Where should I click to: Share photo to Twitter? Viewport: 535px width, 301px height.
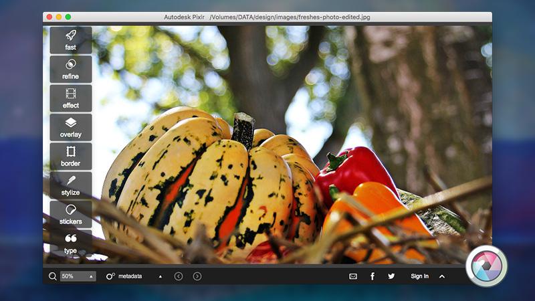point(391,276)
